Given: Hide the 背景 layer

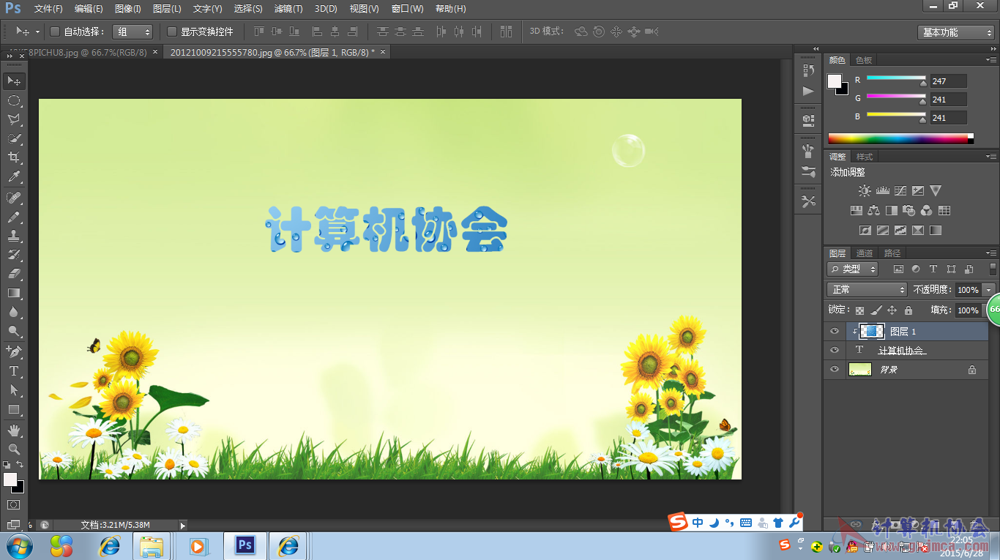Looking at the screenshot, I should coord(834,370).
